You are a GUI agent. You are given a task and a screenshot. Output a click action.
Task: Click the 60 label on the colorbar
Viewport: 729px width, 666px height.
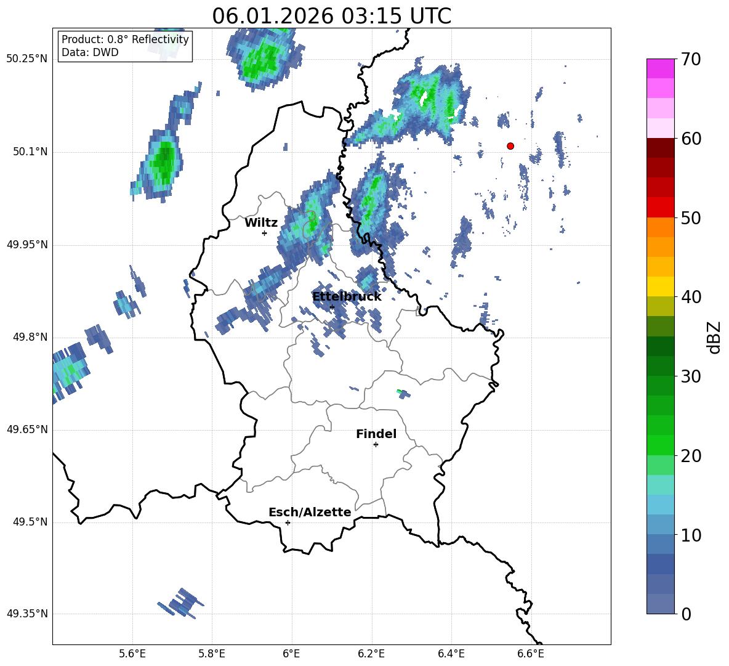pyautogui.click(x=691, y=139)
